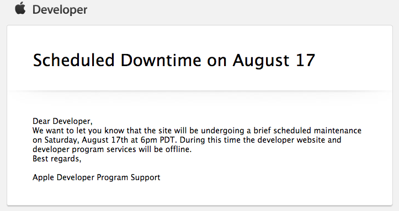This screenshot has height=211, width=399.
Task: Click the 6pm PDT time text
Action: click(158, 140)
